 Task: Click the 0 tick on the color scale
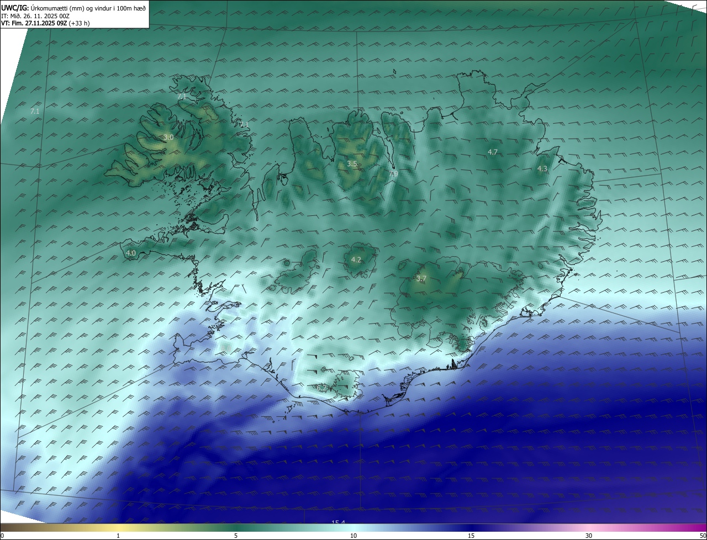[2, 536]
